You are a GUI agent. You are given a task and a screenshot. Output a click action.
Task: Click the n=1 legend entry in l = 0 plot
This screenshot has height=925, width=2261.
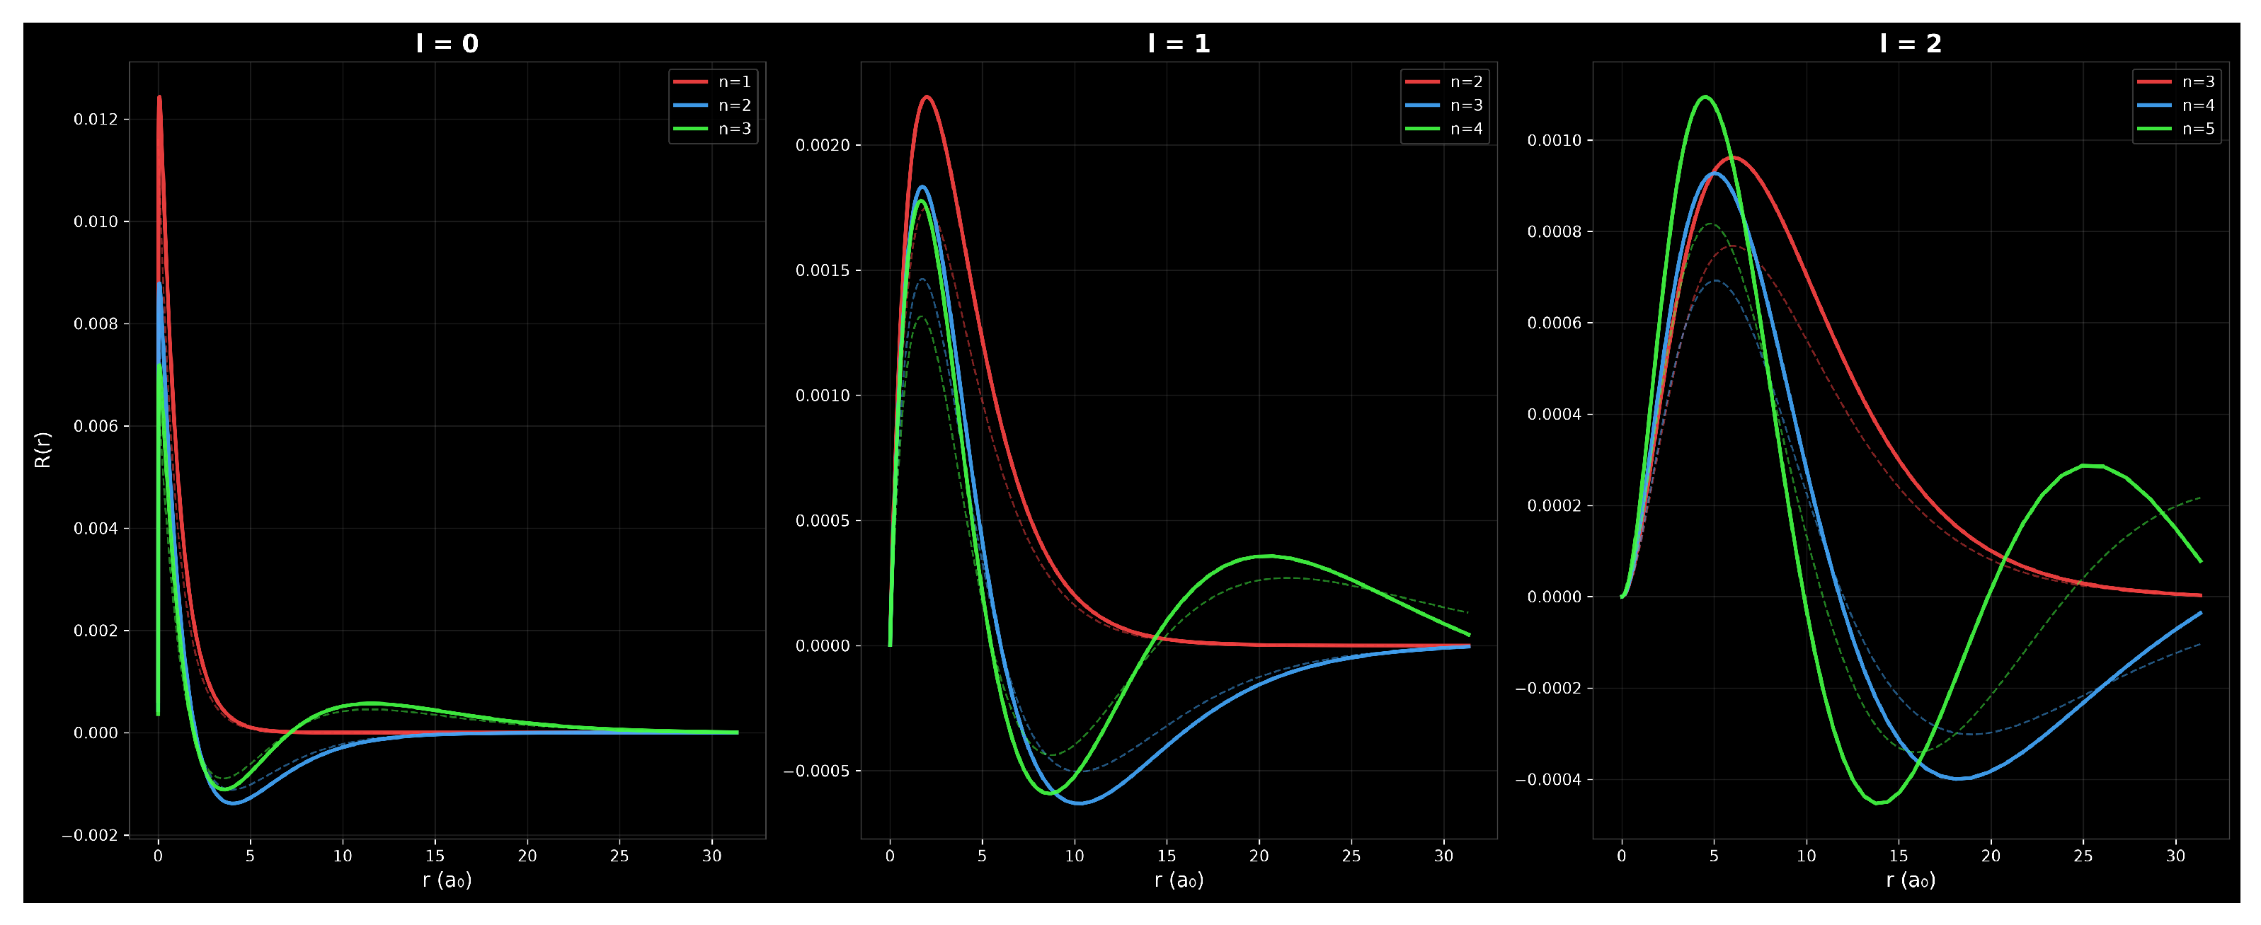[712, 81]
